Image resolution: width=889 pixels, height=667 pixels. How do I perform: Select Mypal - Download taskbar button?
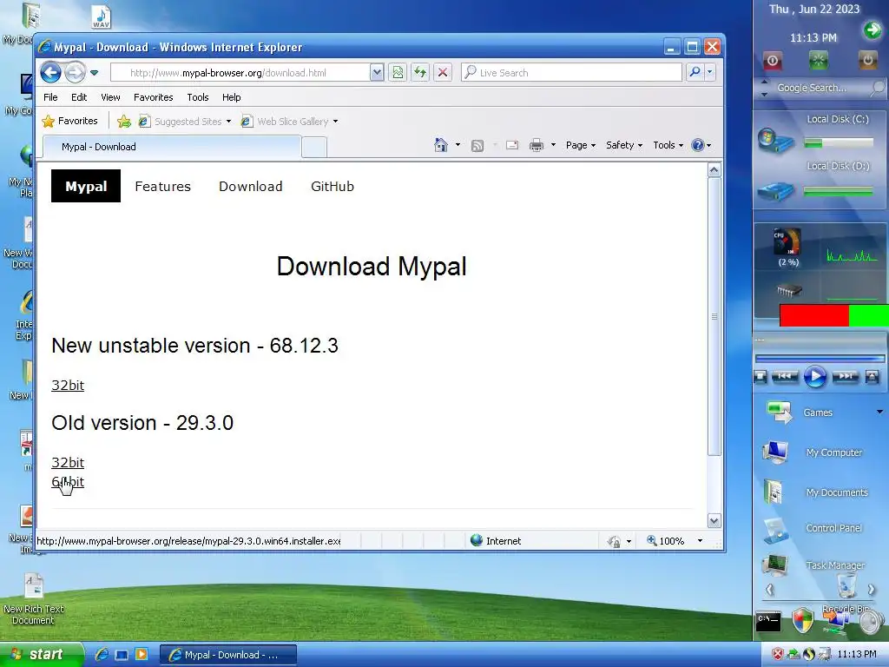click(228, 655)
